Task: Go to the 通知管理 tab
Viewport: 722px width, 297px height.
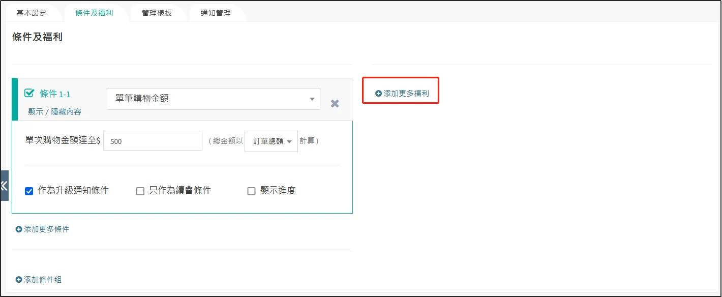Action: [x=216, y=13]
